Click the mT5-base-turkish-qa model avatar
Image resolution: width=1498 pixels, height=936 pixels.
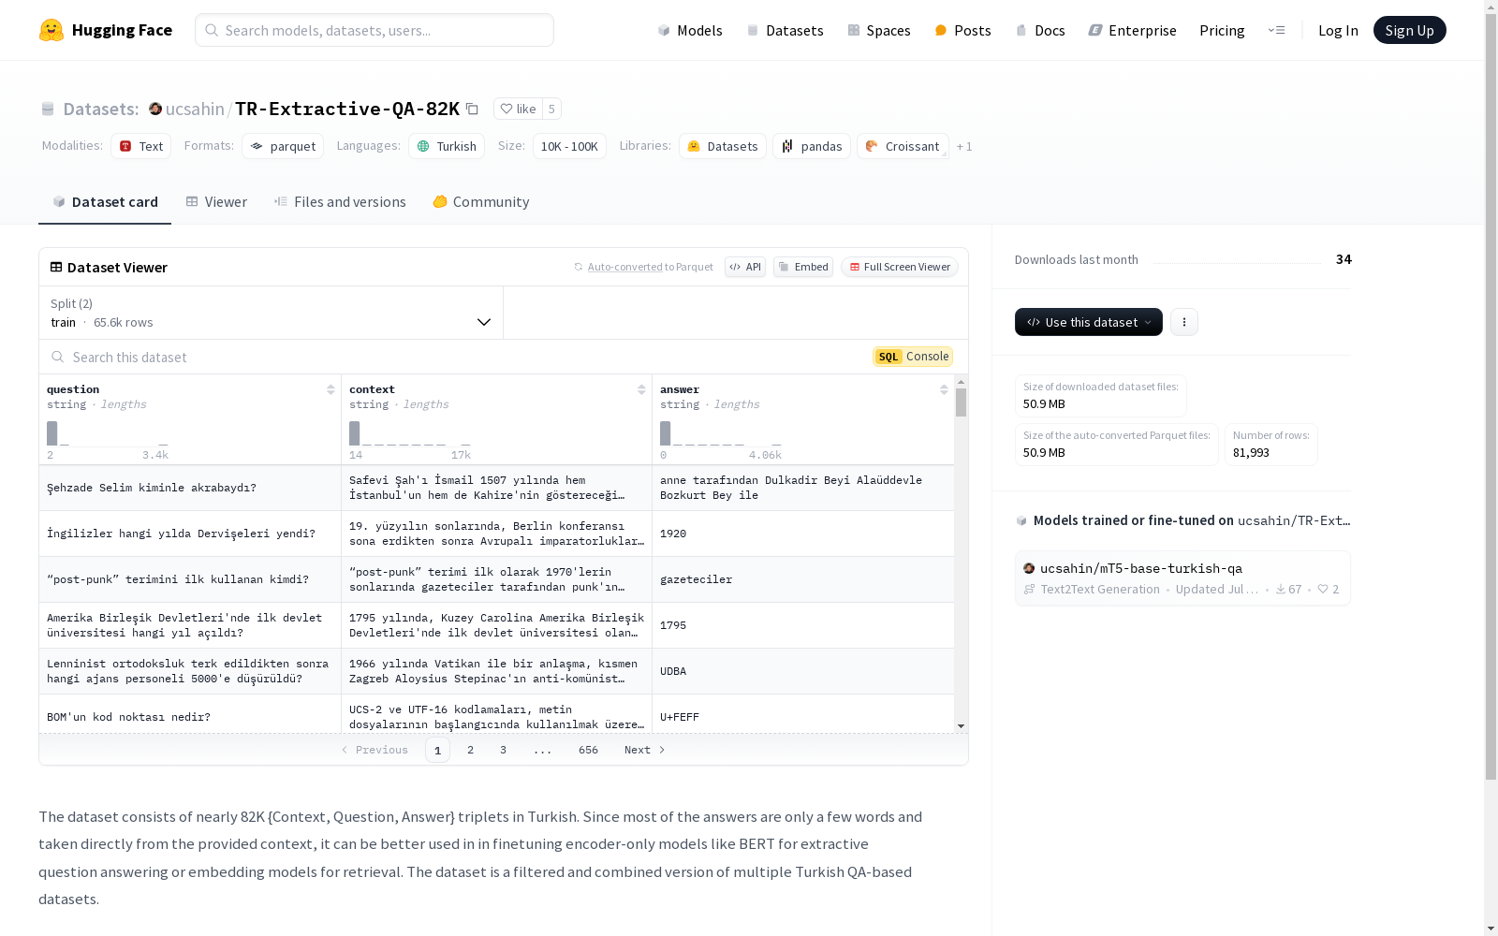[x=1029, y=568]
